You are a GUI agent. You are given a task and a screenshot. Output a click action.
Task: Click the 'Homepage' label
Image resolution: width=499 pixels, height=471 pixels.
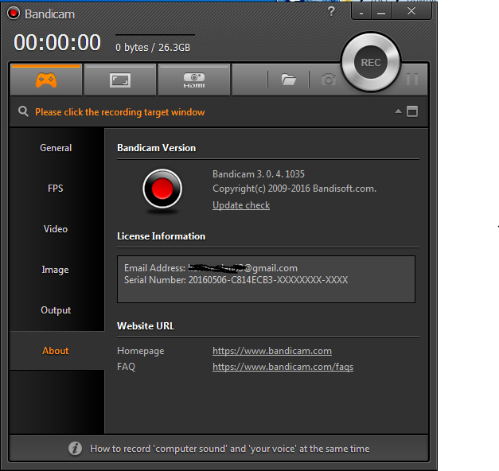141,351
